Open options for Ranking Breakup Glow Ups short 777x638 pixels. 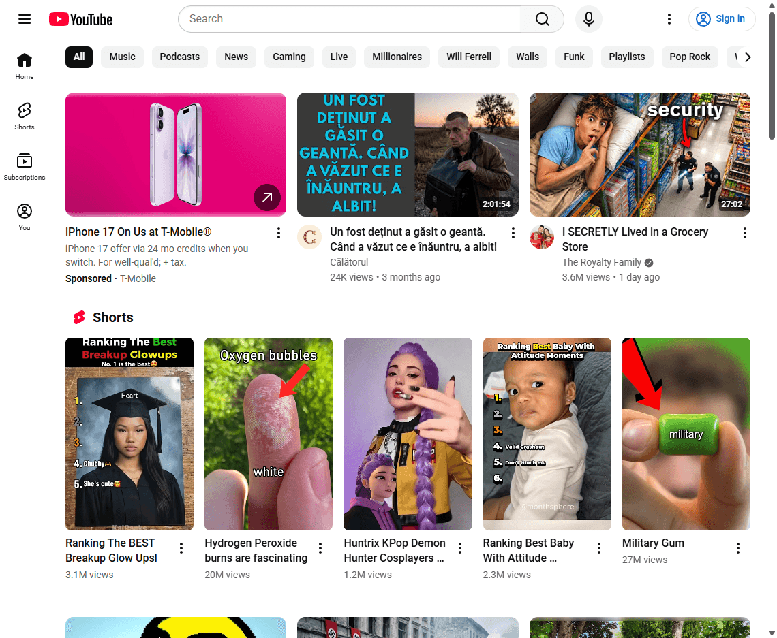coord(181,548)
